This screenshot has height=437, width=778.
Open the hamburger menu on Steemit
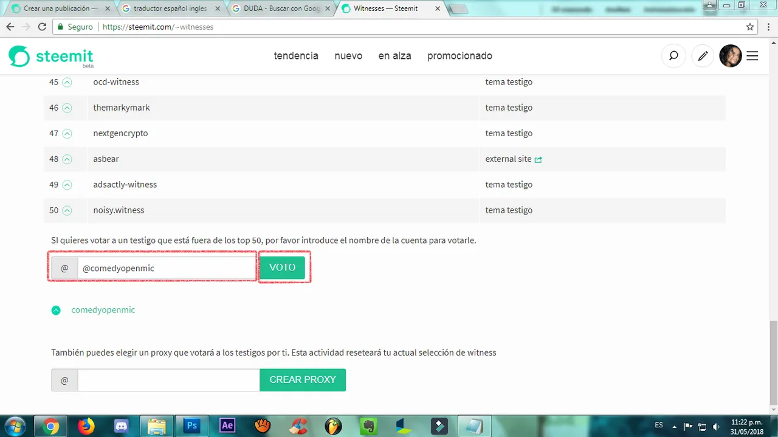tap(752, 56)
